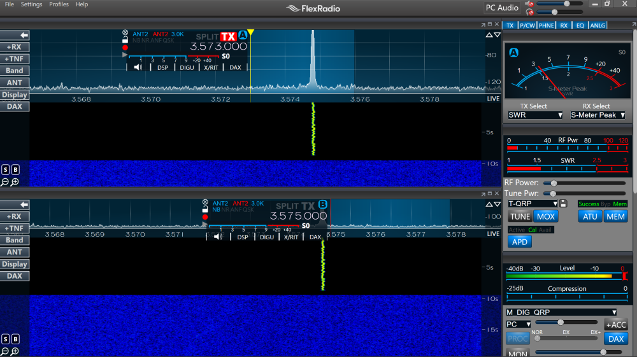This screenshot has height=357, width=637.
Task: Open slice B DAX panel
Action: pos(315,237)
